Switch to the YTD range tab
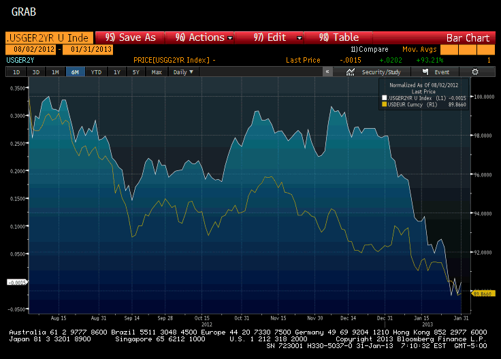 pyautogui.click(x=96, y=72)
